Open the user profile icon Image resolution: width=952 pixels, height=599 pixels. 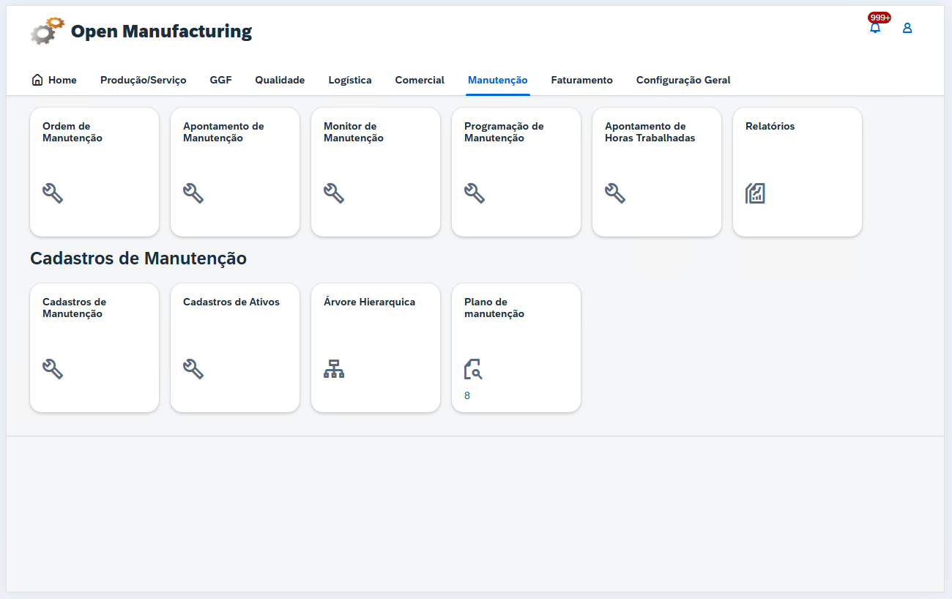coord(907,29)
